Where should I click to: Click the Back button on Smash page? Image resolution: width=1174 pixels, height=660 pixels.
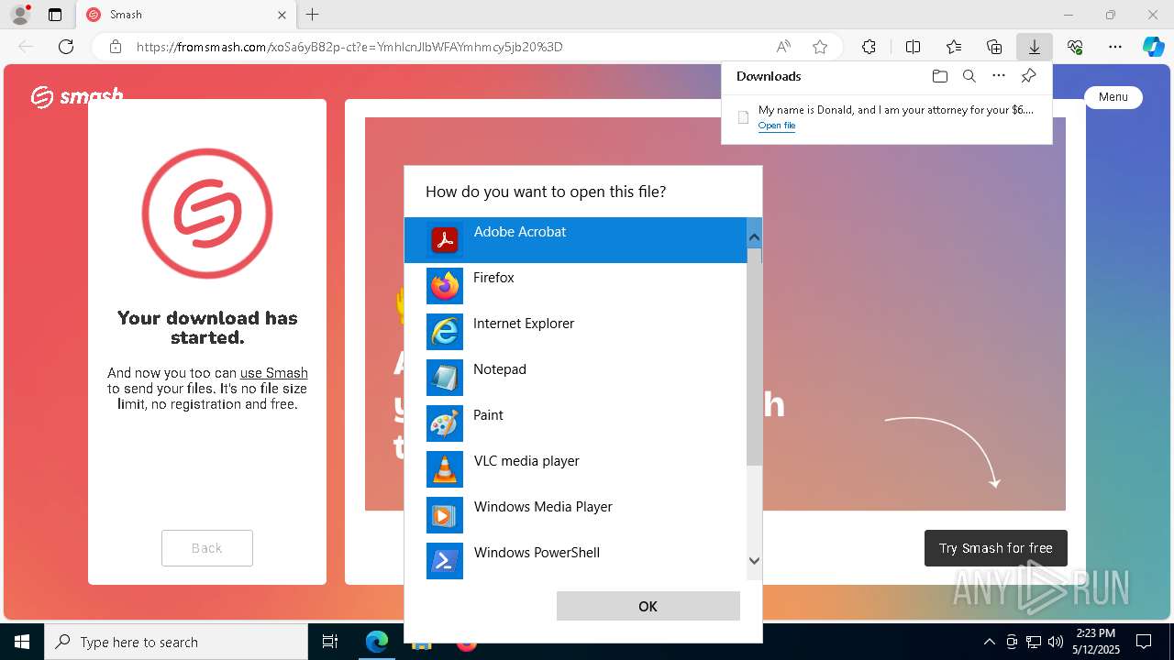(x=207, y=548)
